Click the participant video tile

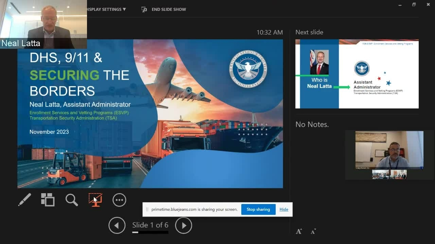coord(389,150)
